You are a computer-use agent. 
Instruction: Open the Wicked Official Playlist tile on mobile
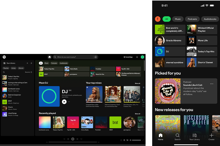202,29
